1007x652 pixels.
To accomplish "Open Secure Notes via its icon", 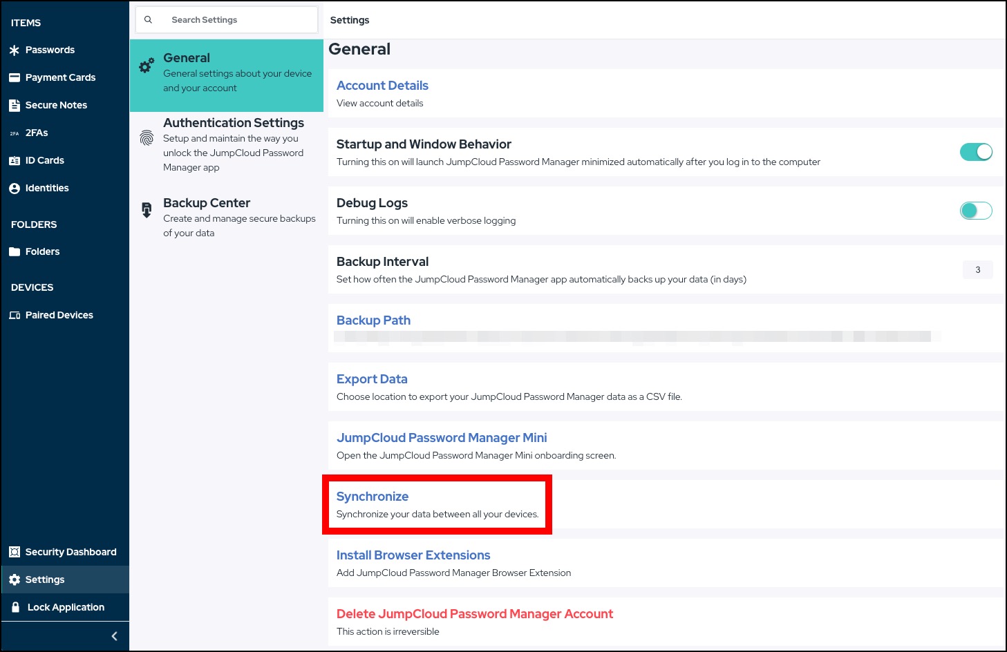I will click(15, 106).
